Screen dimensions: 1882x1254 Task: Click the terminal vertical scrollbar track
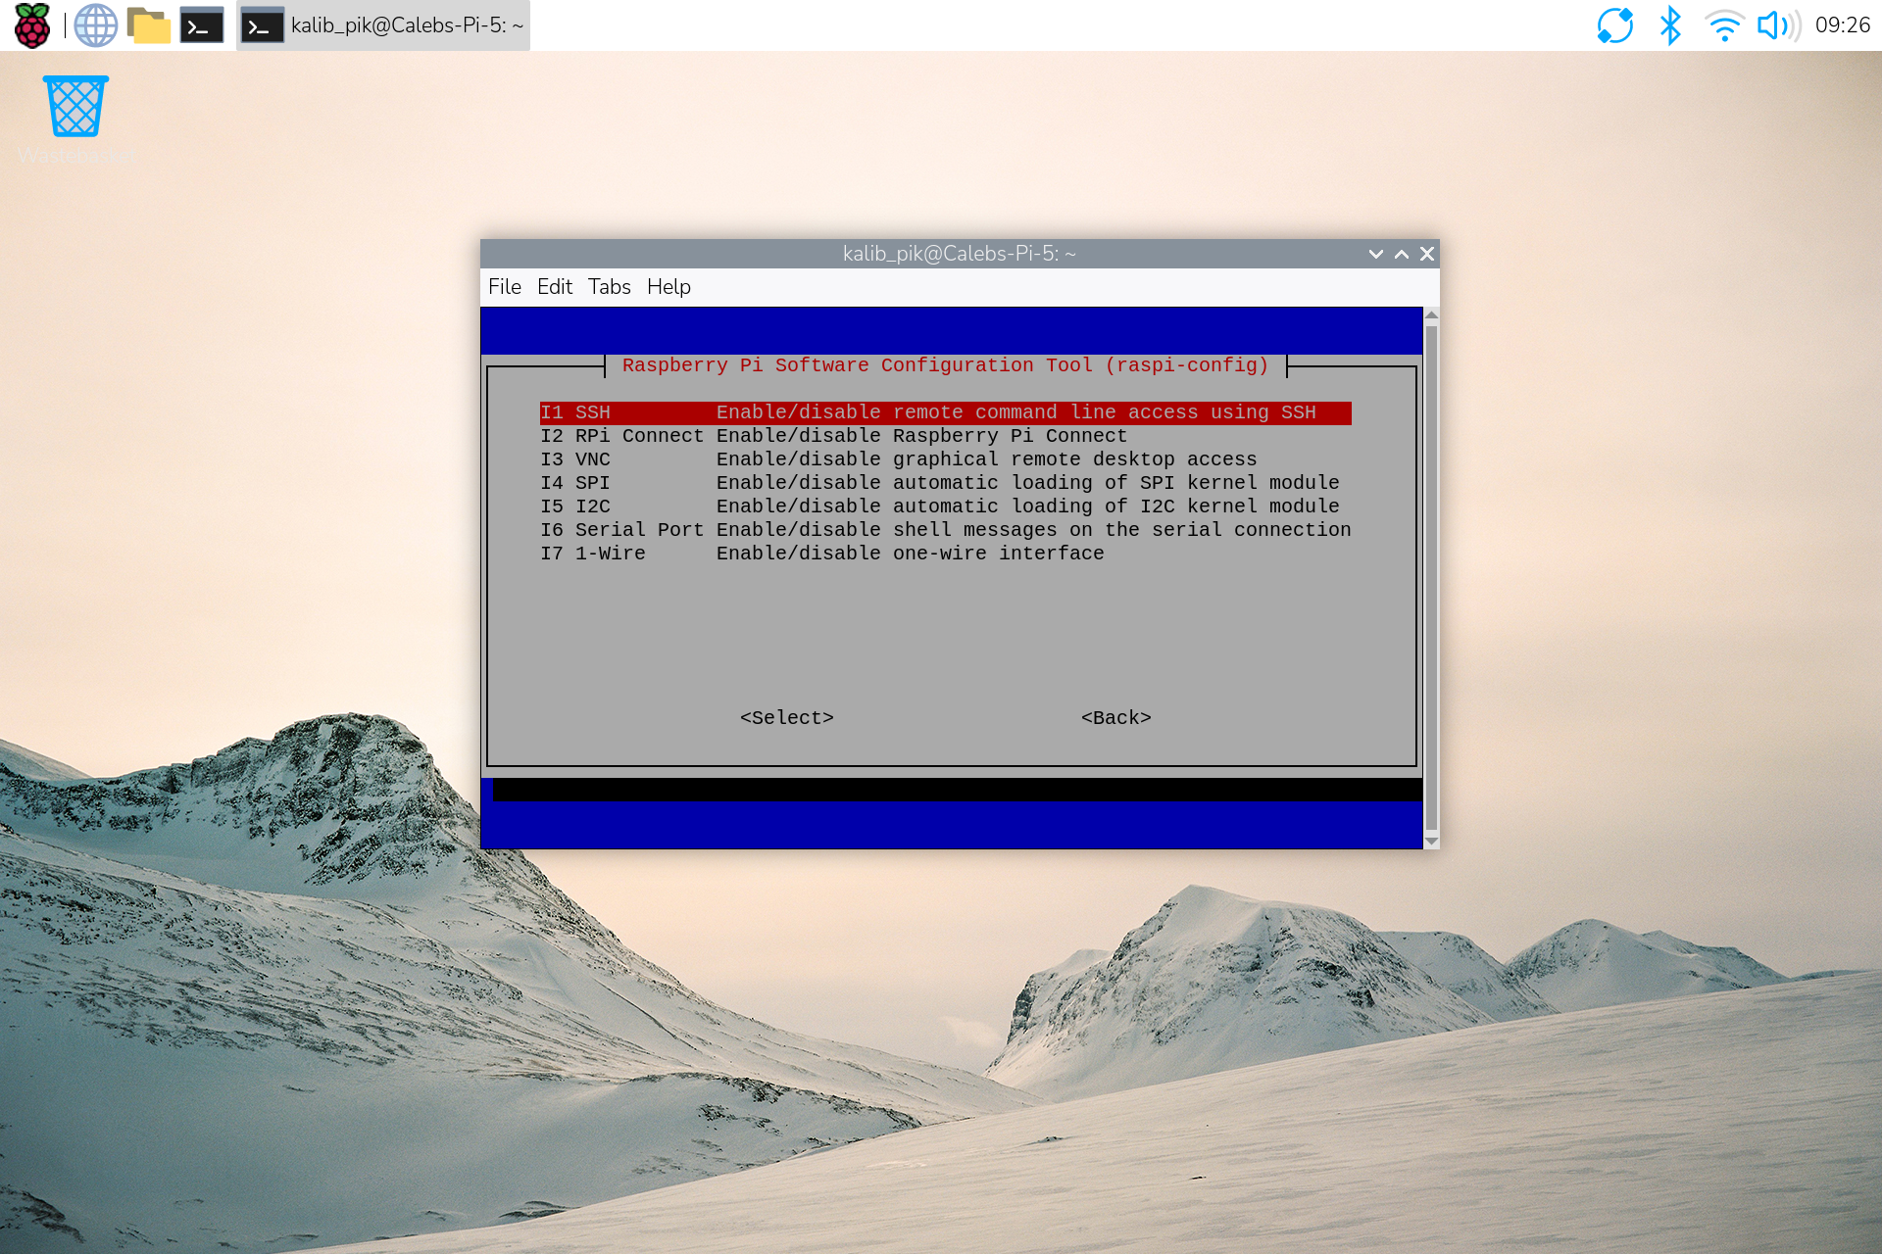[1431, 578]
